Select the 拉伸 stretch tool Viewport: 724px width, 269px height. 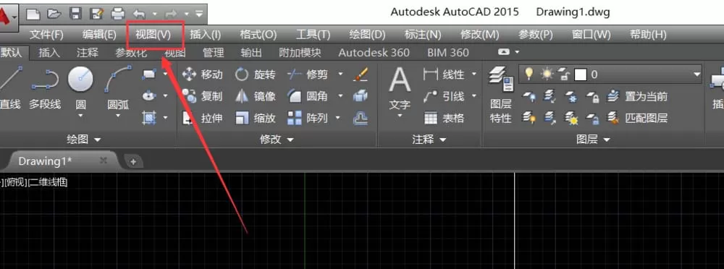(203, 118)
